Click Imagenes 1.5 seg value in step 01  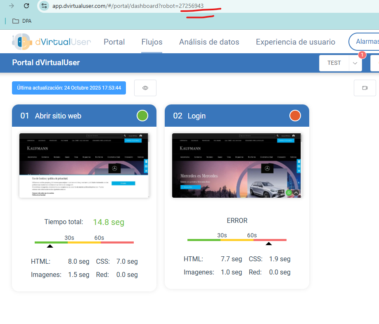click(x=78, y=275)
